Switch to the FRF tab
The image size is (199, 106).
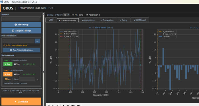(x=51, y=20)
